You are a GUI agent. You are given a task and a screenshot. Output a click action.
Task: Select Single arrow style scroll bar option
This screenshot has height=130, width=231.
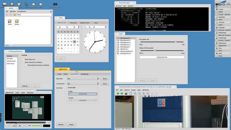point(83,94)
